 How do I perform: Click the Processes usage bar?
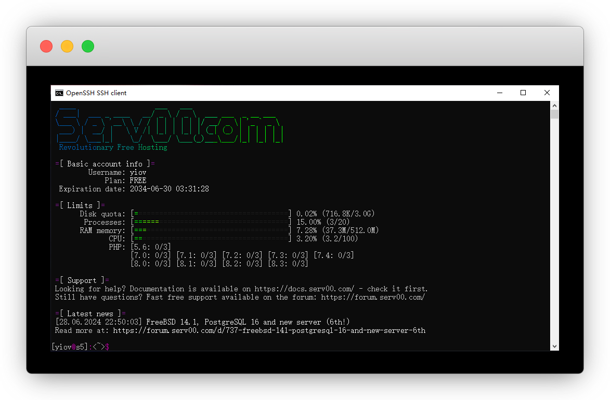[211, 222]
